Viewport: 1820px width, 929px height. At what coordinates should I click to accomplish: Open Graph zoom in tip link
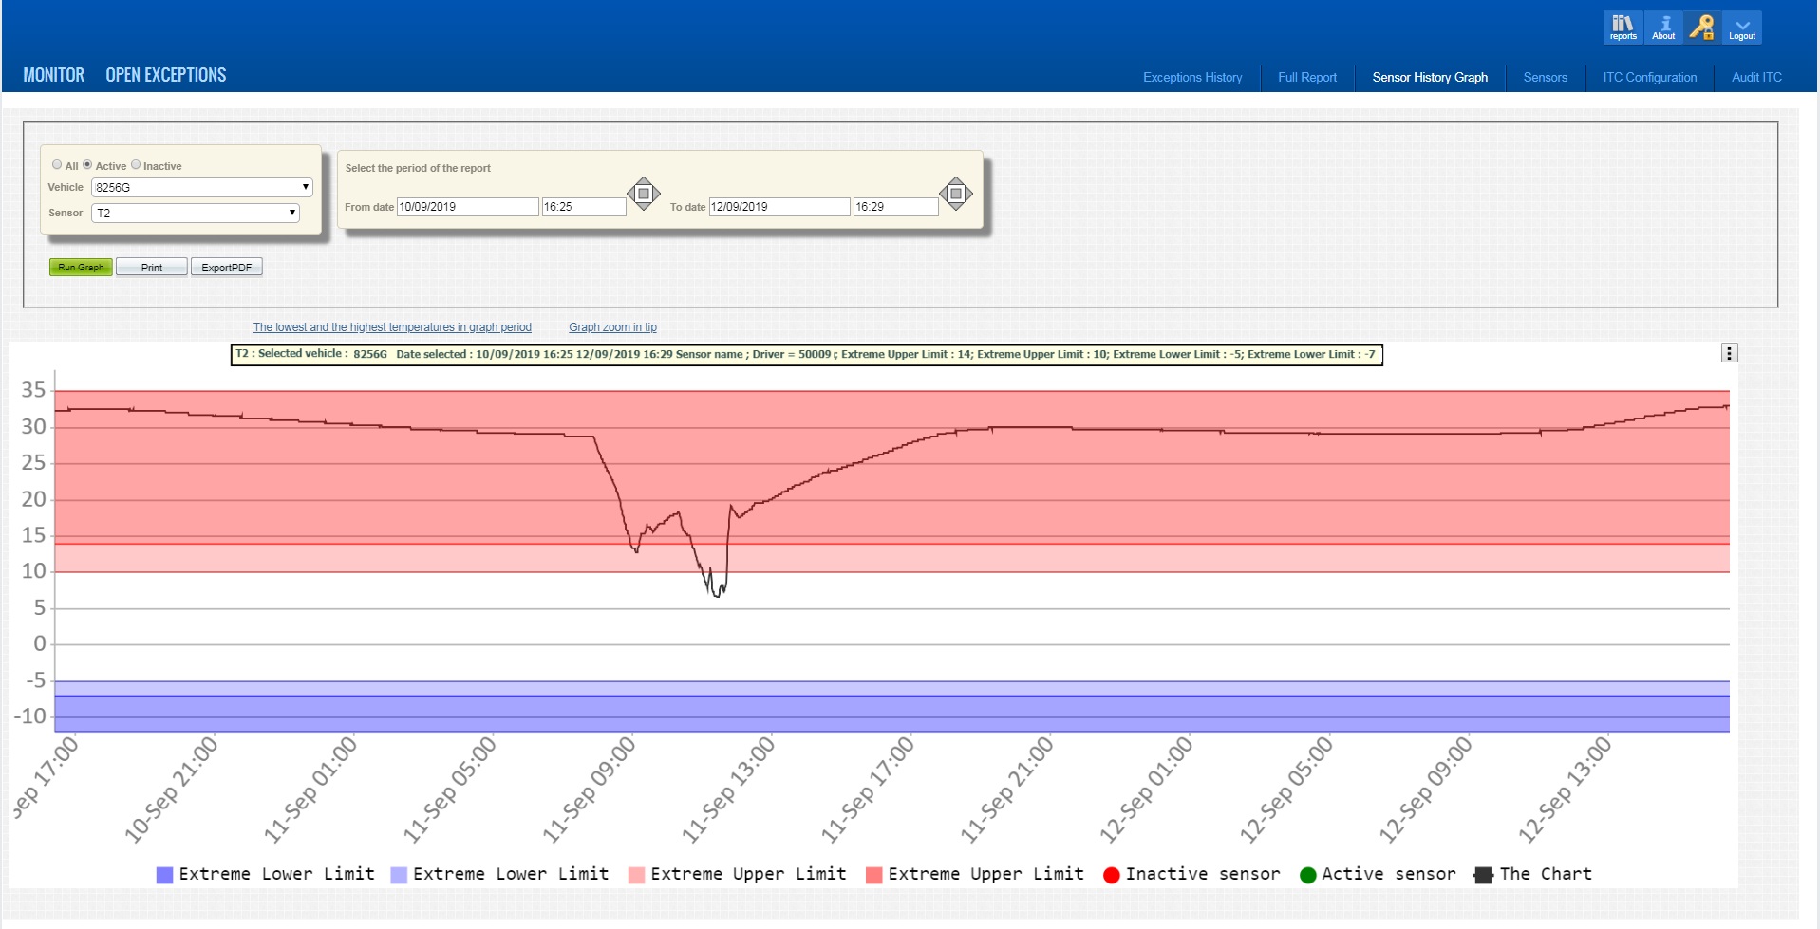(x=612, y=327)
